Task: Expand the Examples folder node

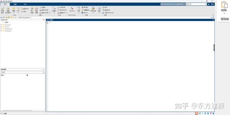Action: 1,25
